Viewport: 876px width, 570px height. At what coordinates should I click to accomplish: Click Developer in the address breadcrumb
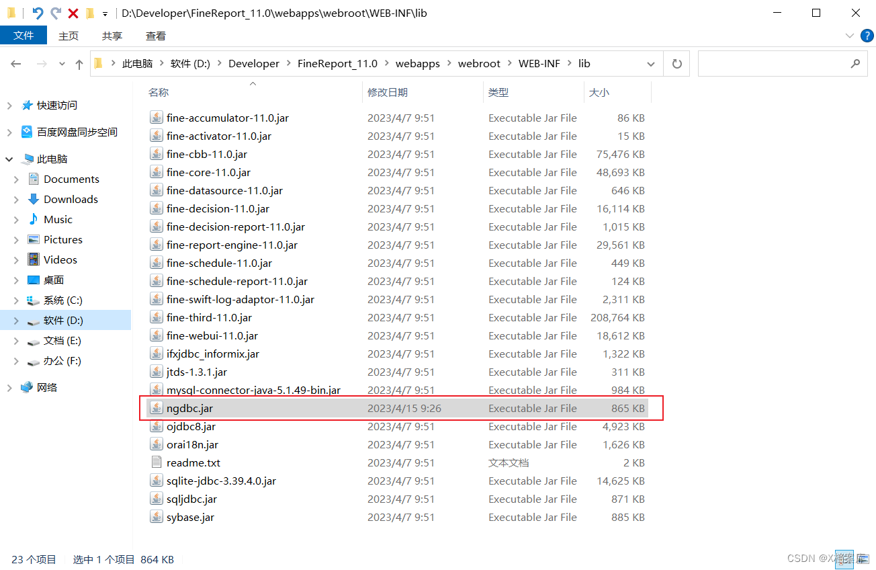[254, 63]
